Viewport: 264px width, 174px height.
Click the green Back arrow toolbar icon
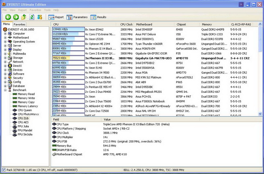(8, 17)
